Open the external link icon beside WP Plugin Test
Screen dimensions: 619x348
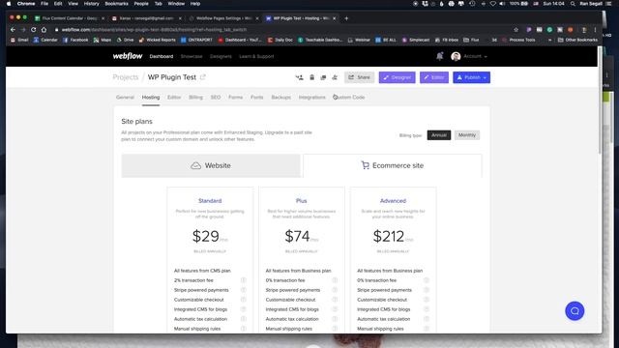203,77
